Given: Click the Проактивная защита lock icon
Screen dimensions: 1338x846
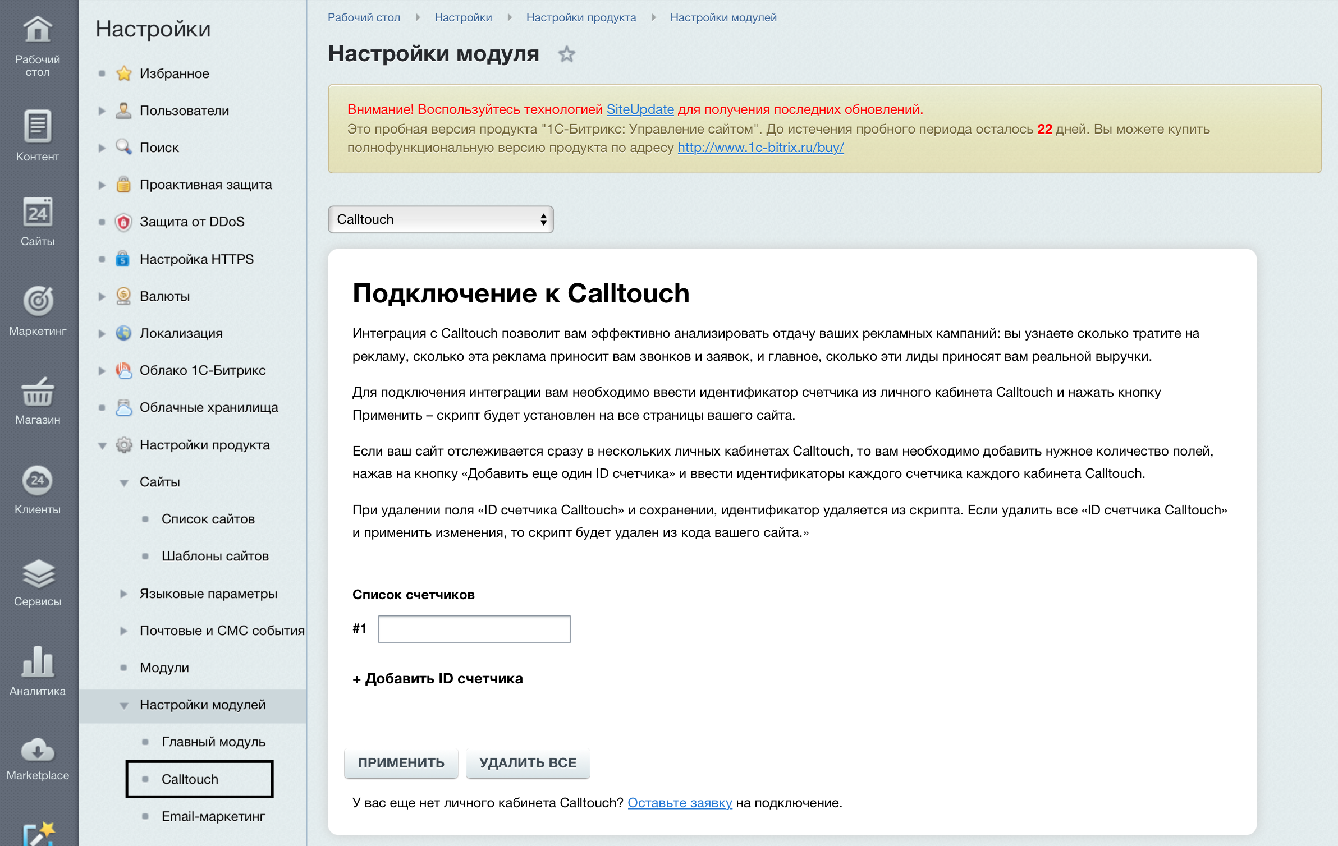Looking at the screenshot, I should pos(123,185).
